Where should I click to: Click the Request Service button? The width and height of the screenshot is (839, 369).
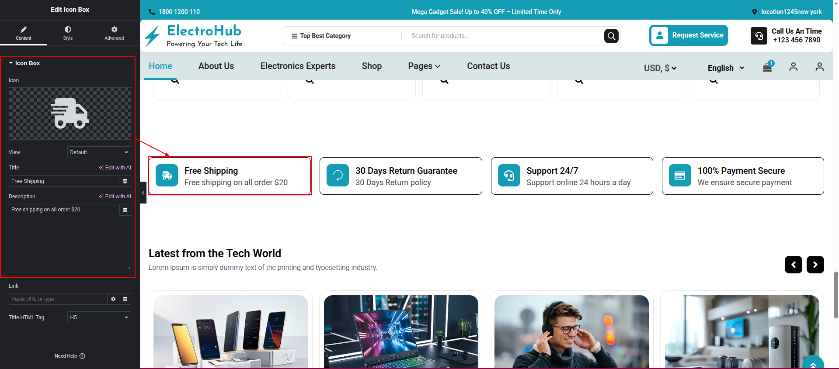[688, 35]
